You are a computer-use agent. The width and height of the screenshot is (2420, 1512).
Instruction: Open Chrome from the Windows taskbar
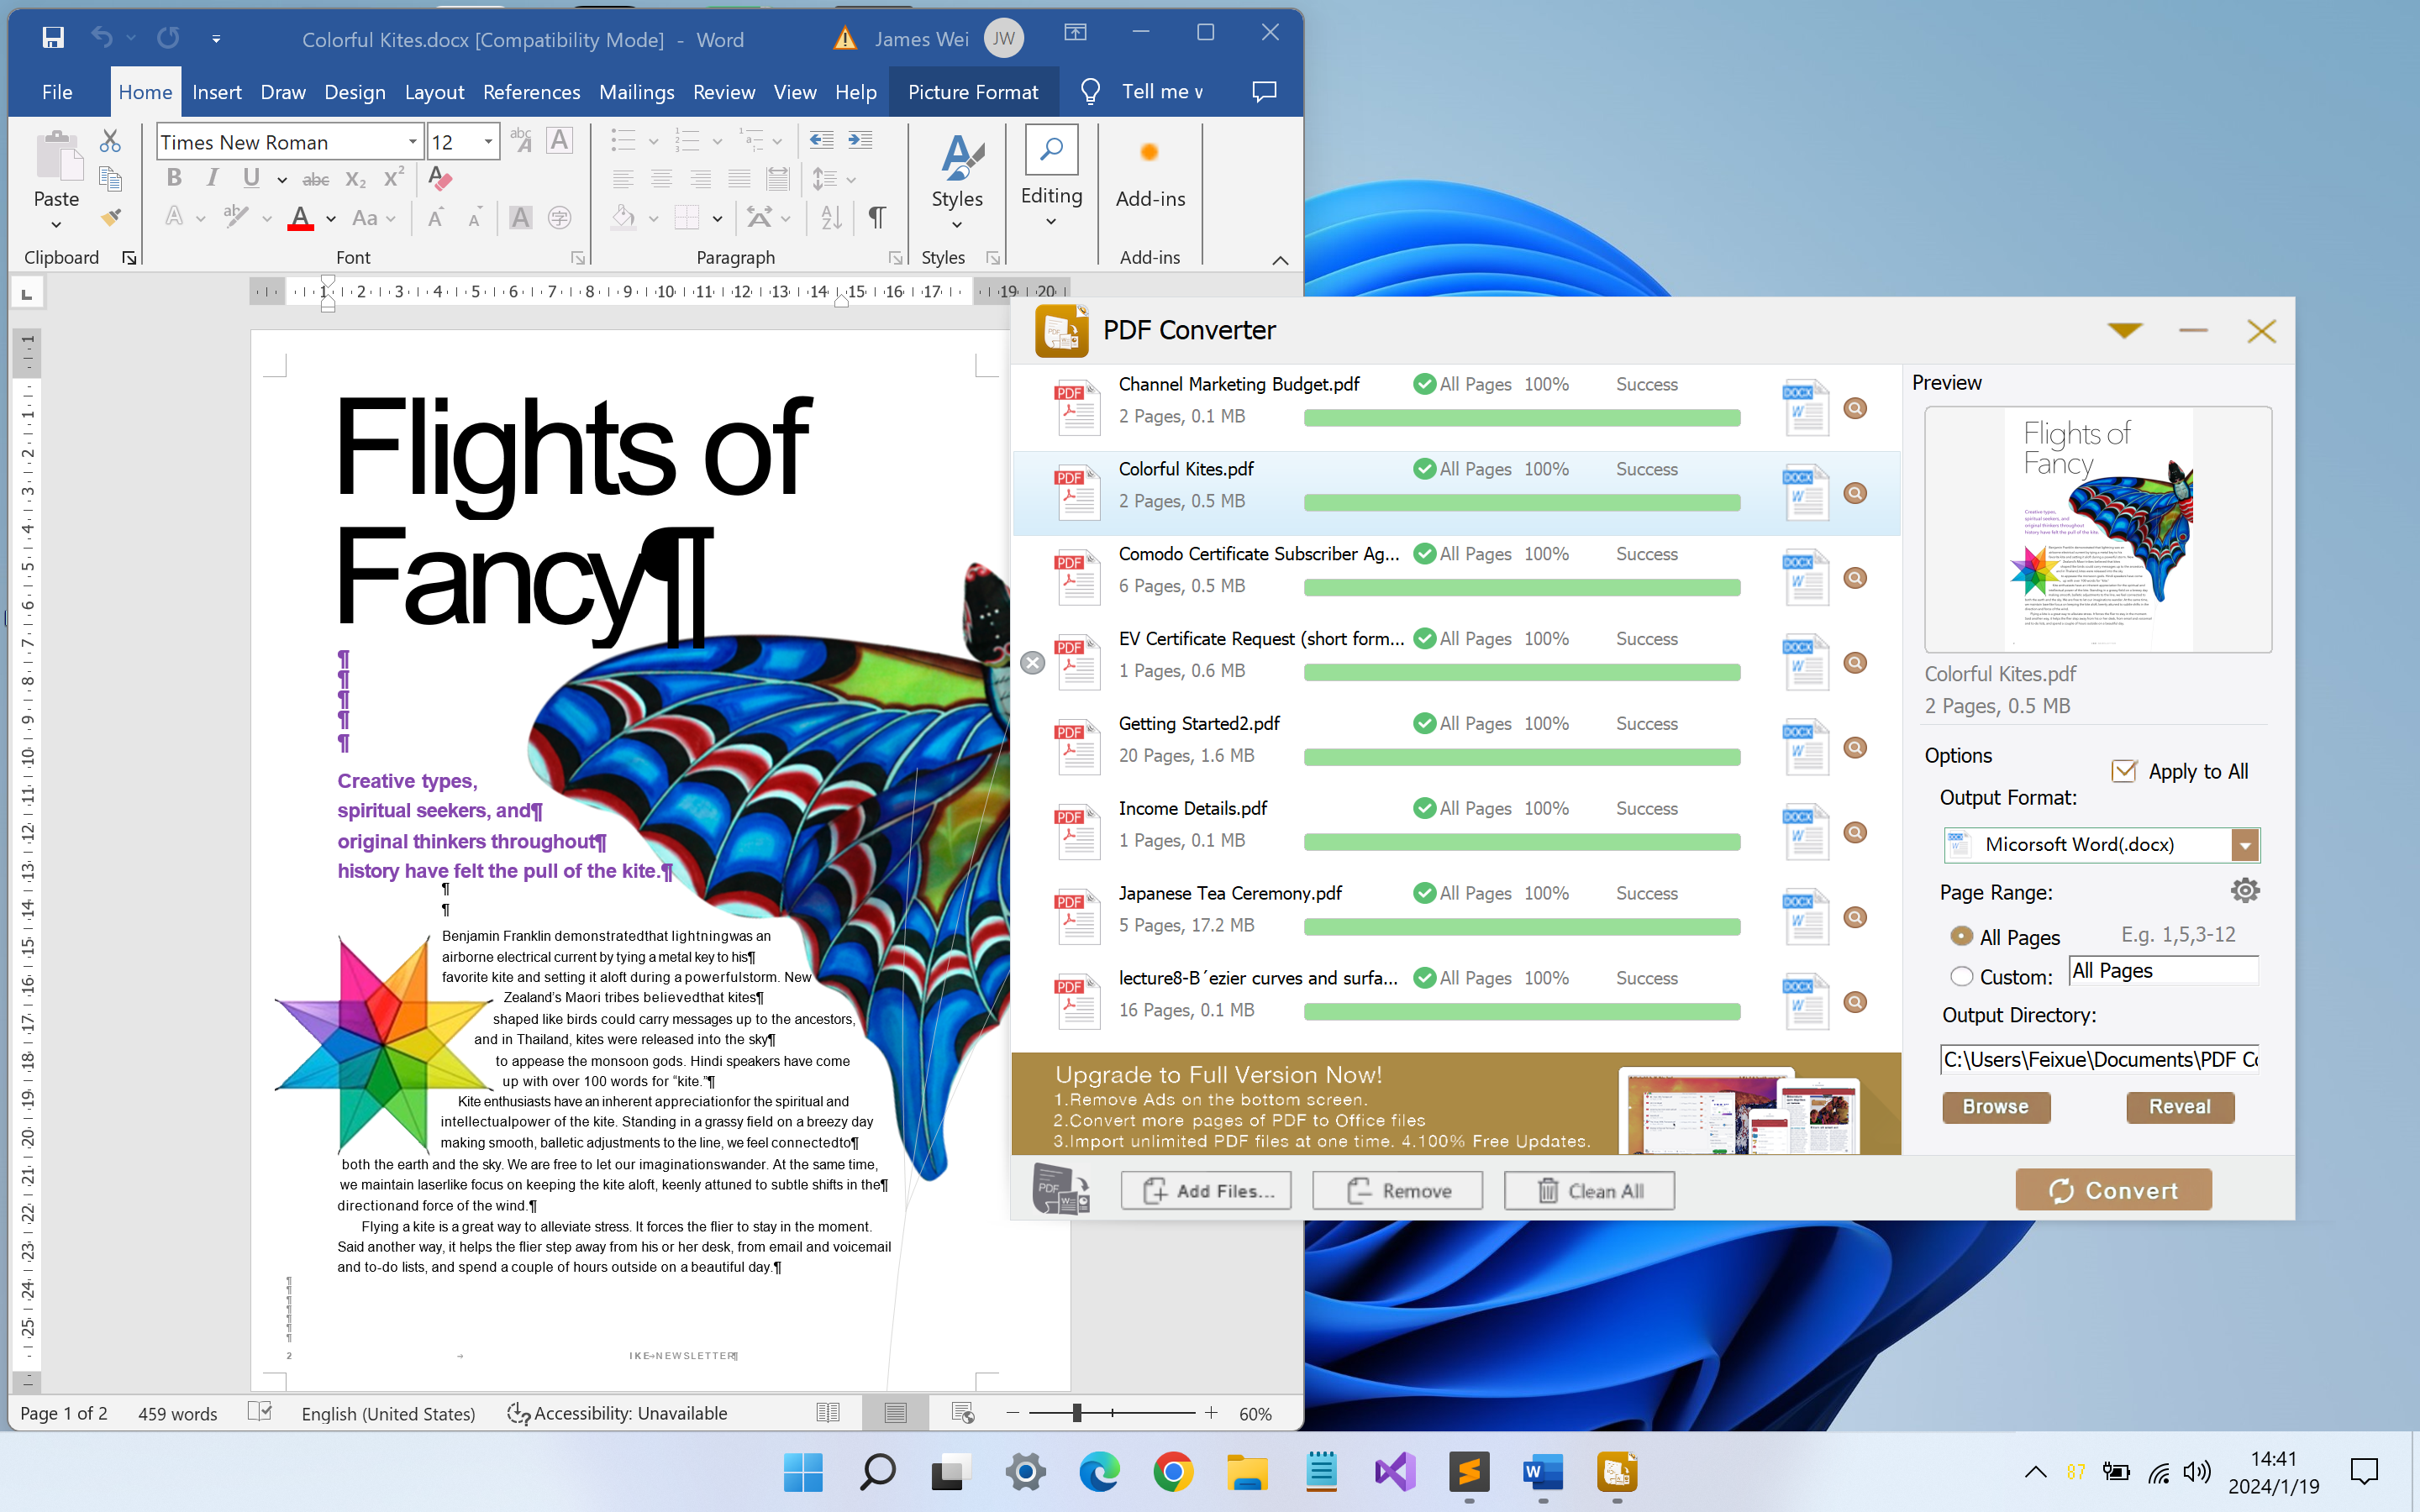1173,1472
